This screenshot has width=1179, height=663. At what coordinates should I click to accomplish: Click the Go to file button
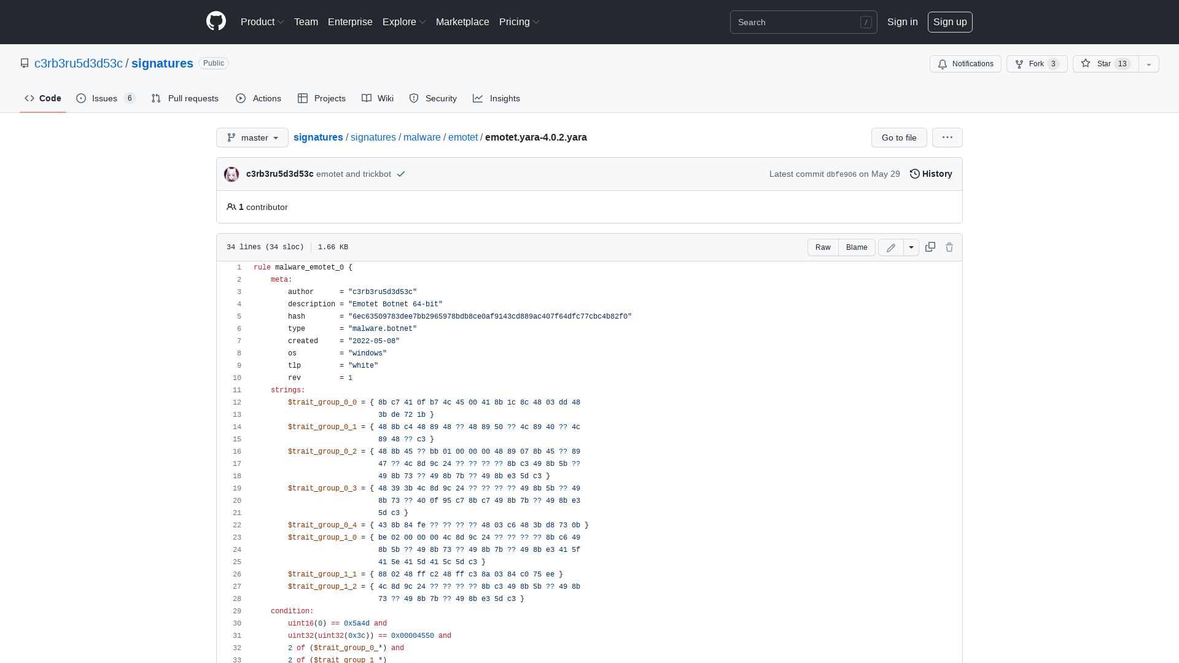tap(898, 138)
